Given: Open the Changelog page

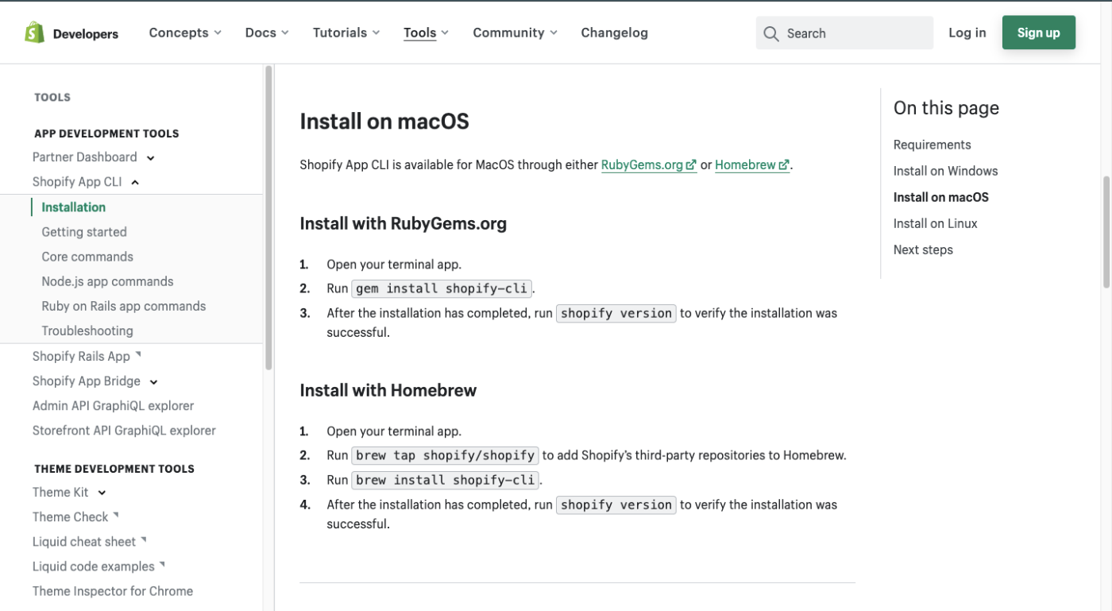Looking at the screenshot, I should pos(614,33).
